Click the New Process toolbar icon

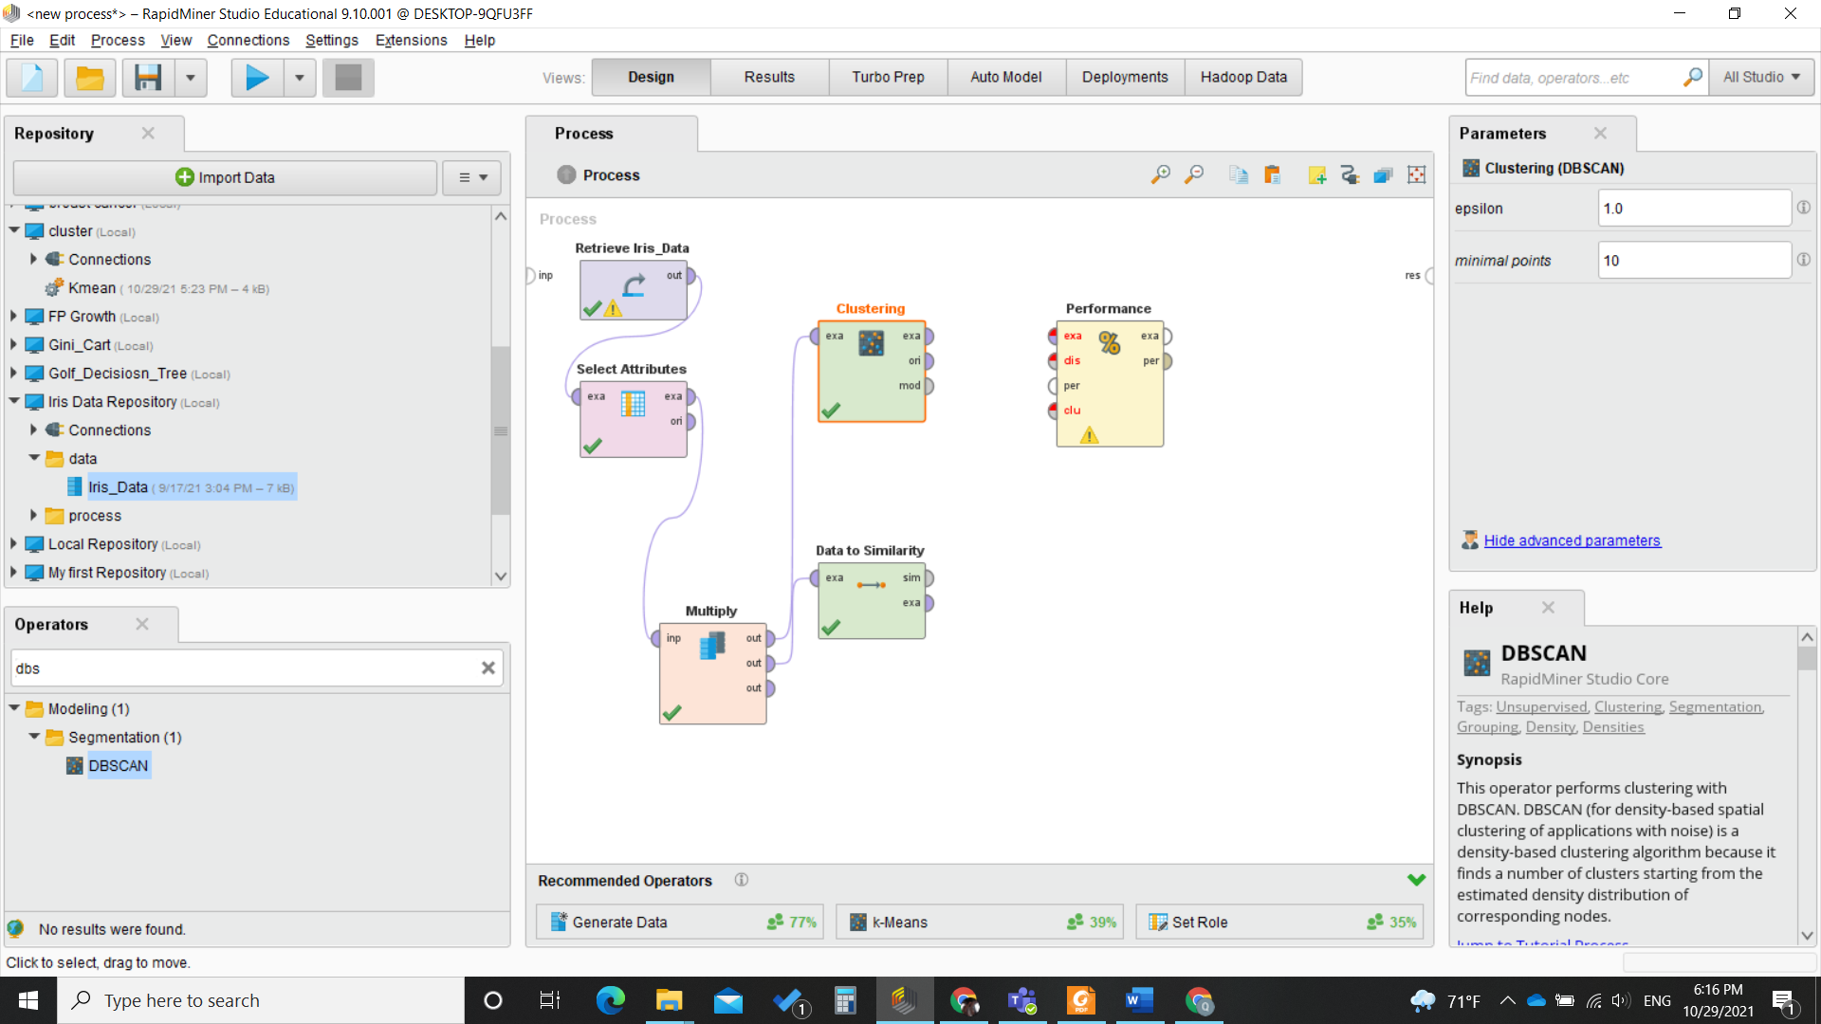[x=32, y=77]
